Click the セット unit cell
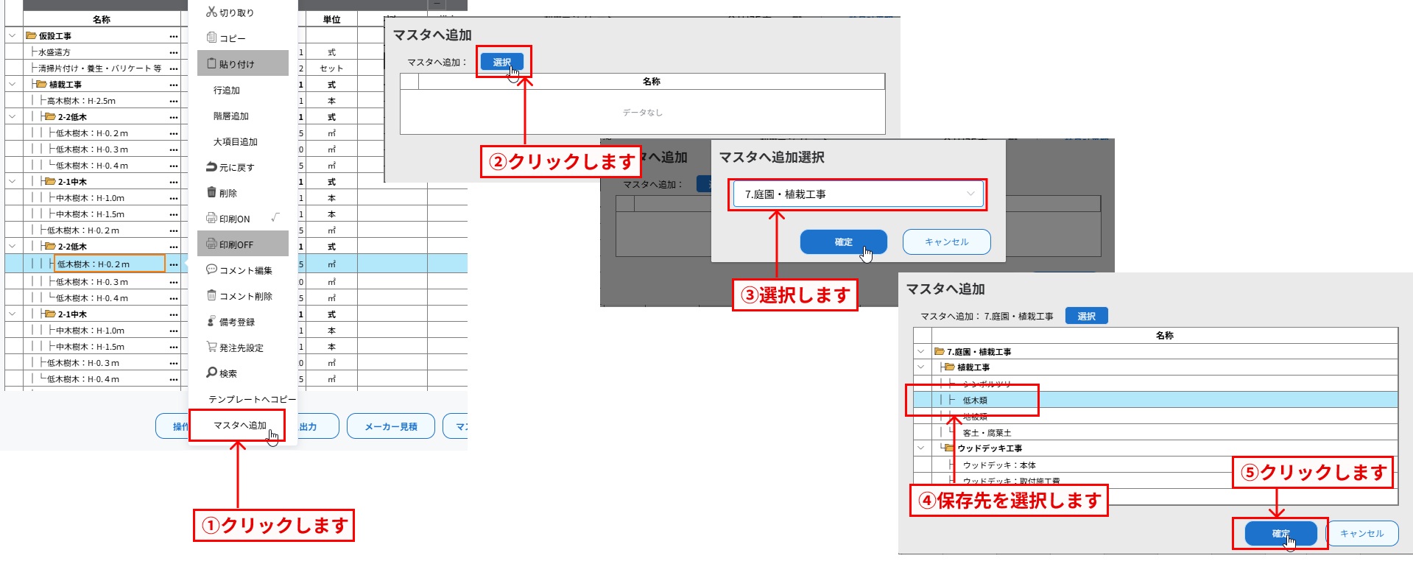This screenshot has height=564, width=1413. click(331, 68)
